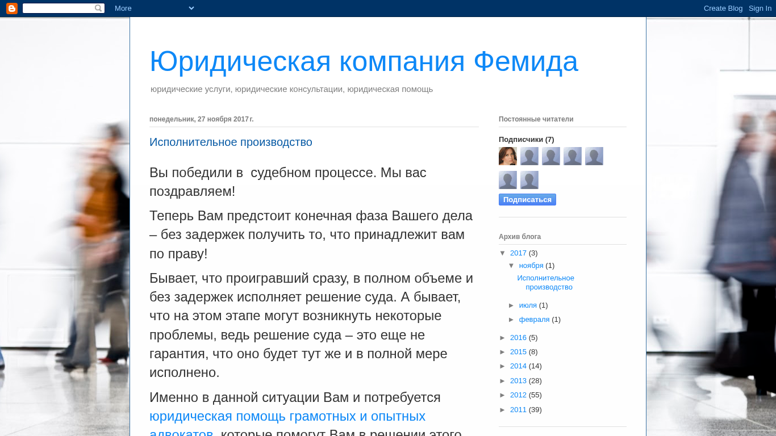Open the 2013 archive link
The width and height of the screenshot is (776, 436).
pos(518,381)
